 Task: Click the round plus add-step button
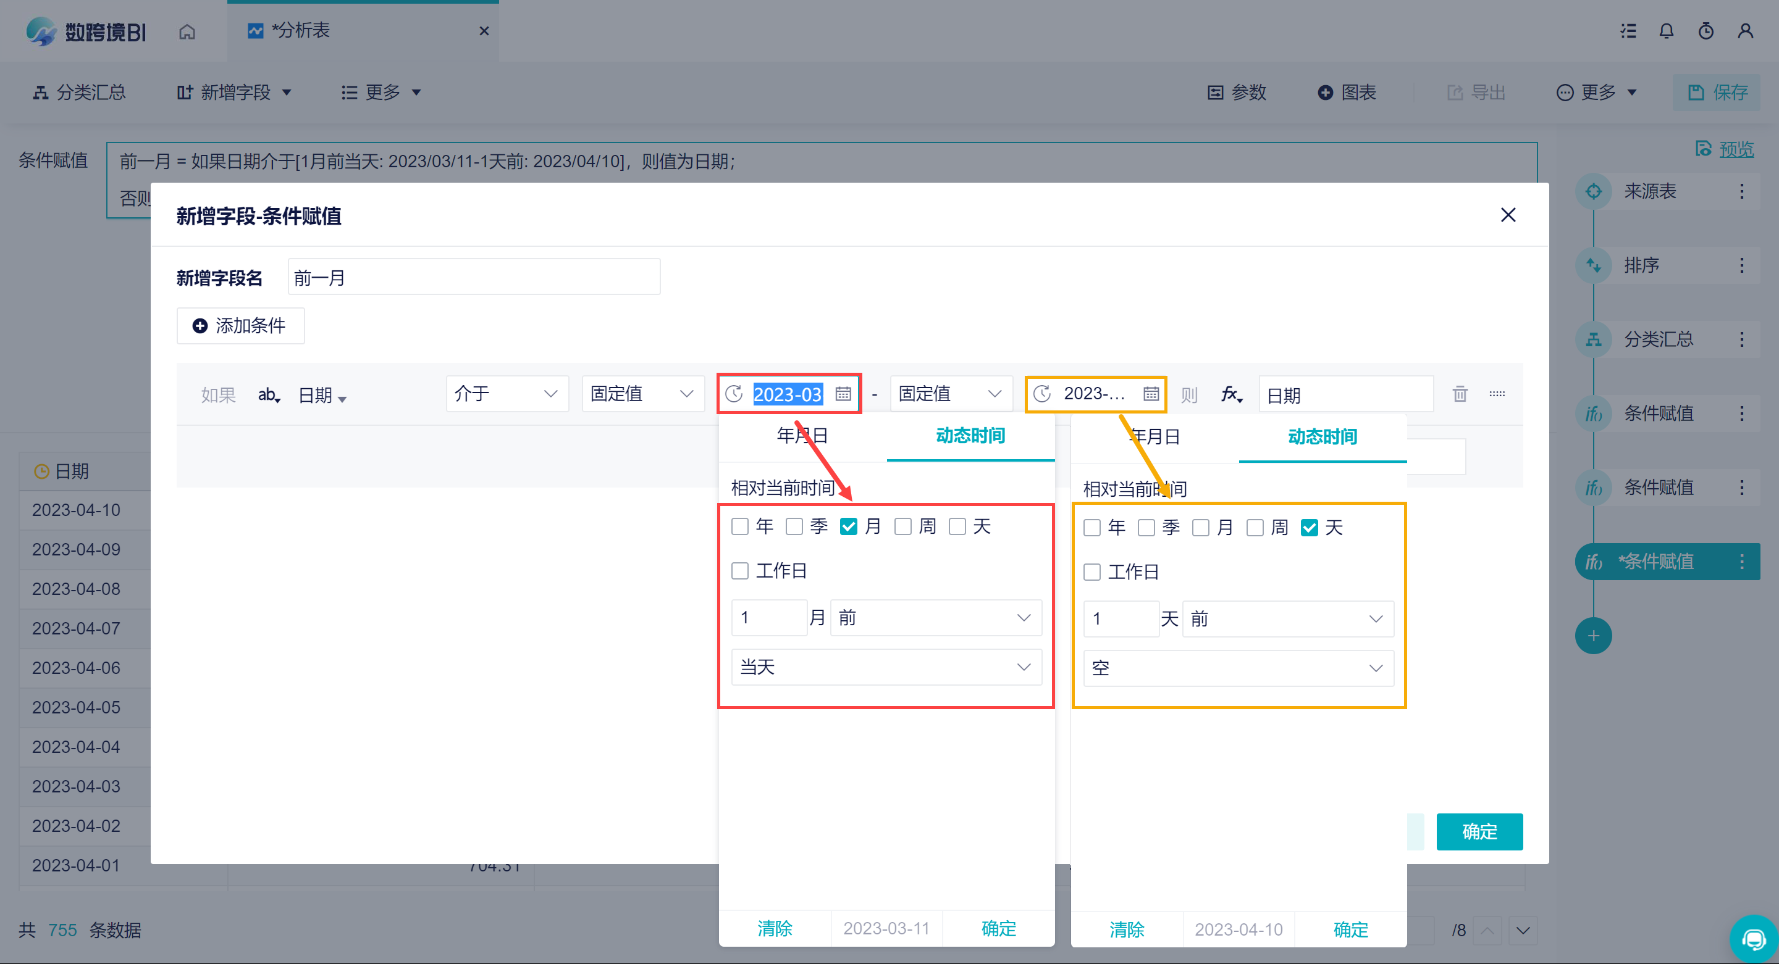point(1593,636)
